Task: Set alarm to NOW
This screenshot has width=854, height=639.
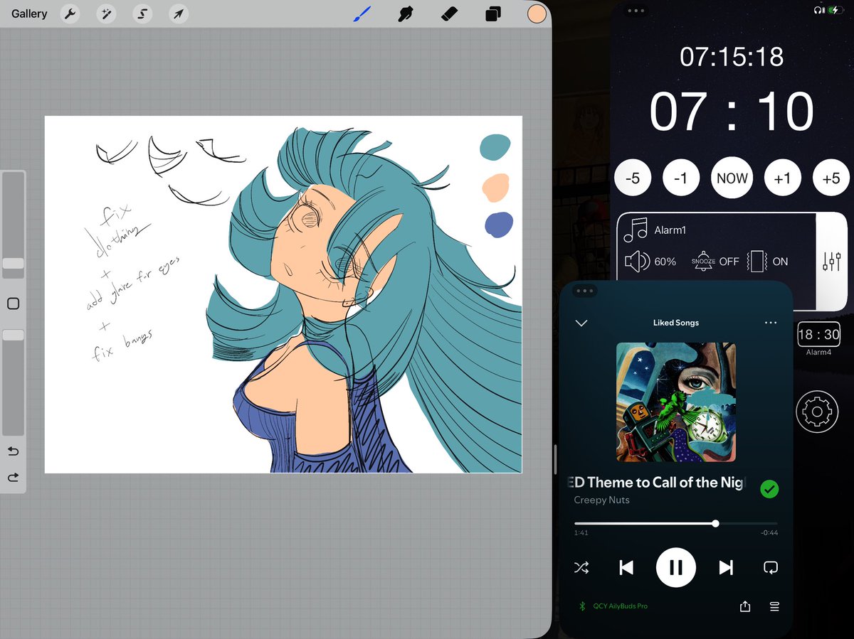Action: 732,178
